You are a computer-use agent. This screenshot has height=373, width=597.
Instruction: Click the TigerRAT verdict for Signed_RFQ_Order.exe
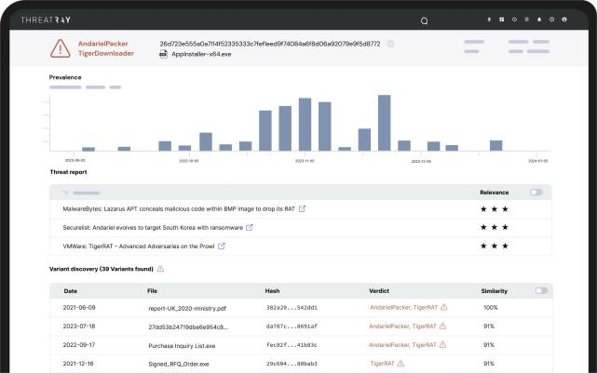(x=384, y=363)
